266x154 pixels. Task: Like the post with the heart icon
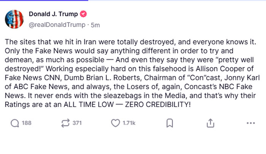click(116, 123)
